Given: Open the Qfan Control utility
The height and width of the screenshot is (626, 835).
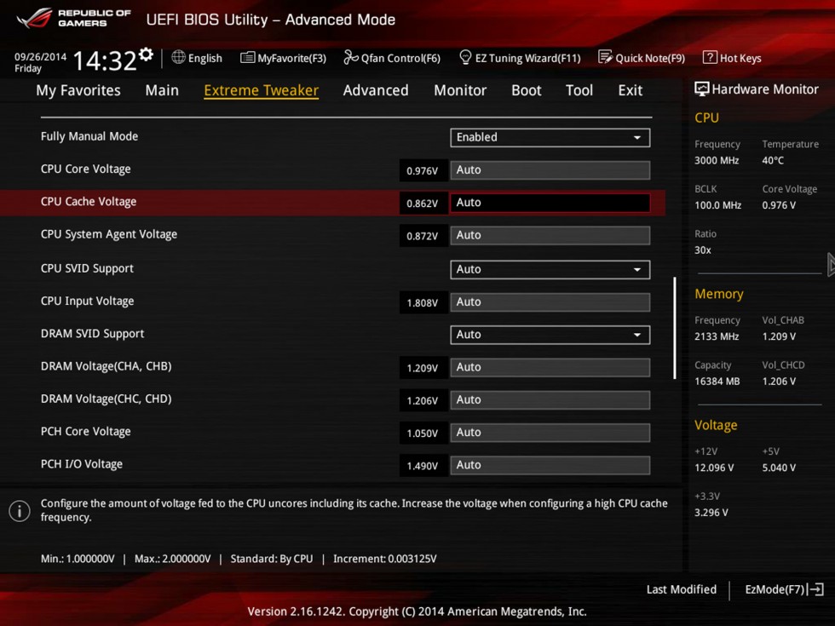Looking at the screenshot, I should [391, 58].
